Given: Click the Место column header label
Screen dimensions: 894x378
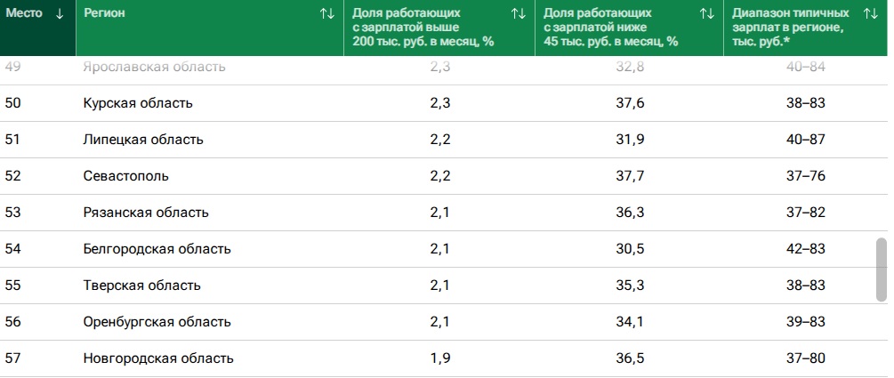Looking at the screenshot, I should pos(24,13).
